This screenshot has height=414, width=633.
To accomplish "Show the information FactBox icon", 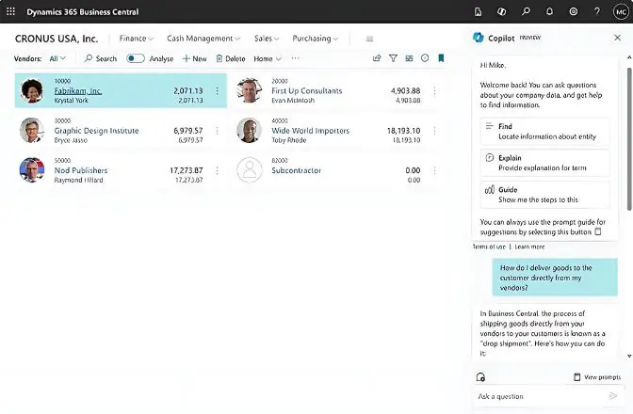I will coord(425,58).
